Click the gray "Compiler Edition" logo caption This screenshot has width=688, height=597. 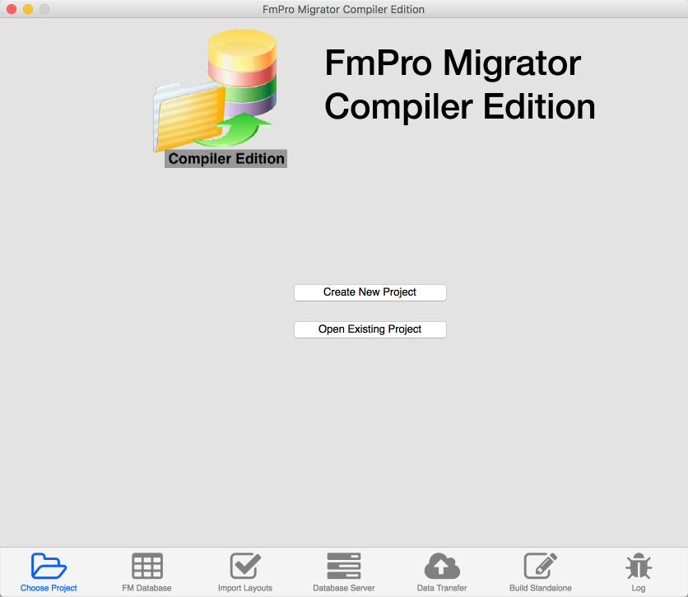click(226, 159)
